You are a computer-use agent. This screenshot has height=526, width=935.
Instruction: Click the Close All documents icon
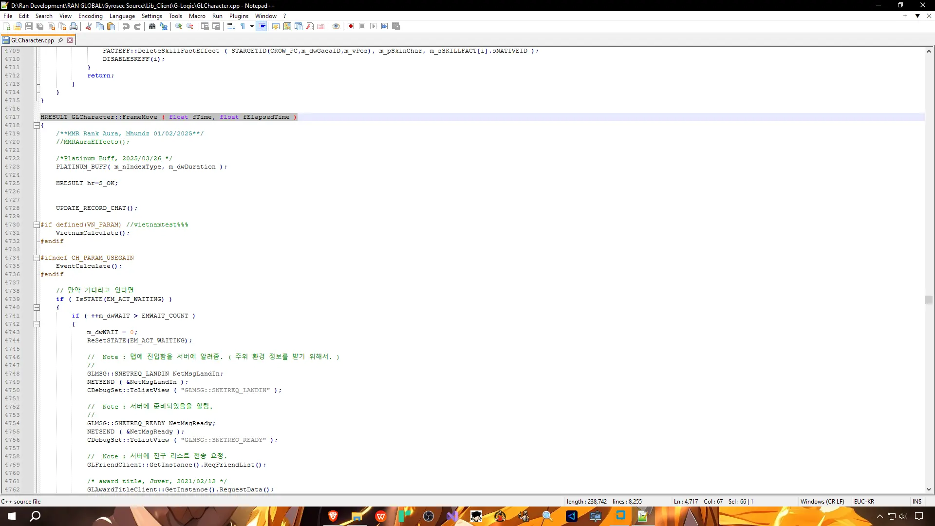click(62, 26)
